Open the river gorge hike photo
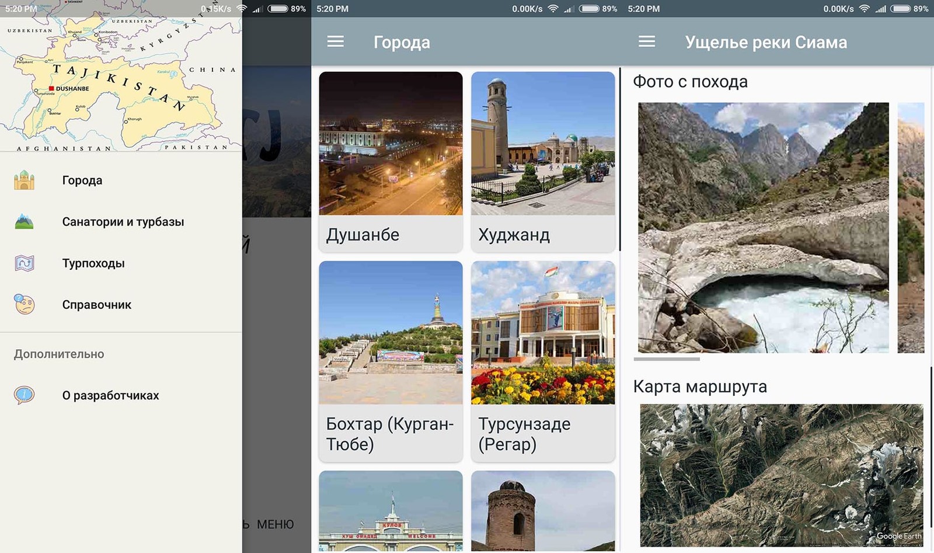 coord(764,228)
